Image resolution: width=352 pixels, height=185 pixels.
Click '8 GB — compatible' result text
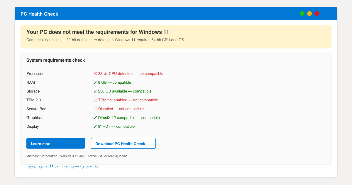pyautogui.click(x=114, y=83)
